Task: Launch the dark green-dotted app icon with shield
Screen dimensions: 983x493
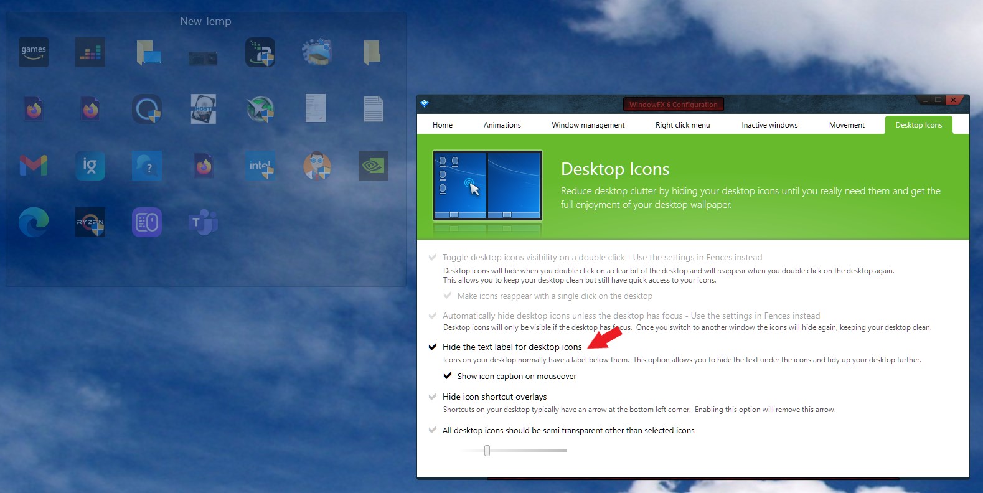Action: [x=260, y=52]
